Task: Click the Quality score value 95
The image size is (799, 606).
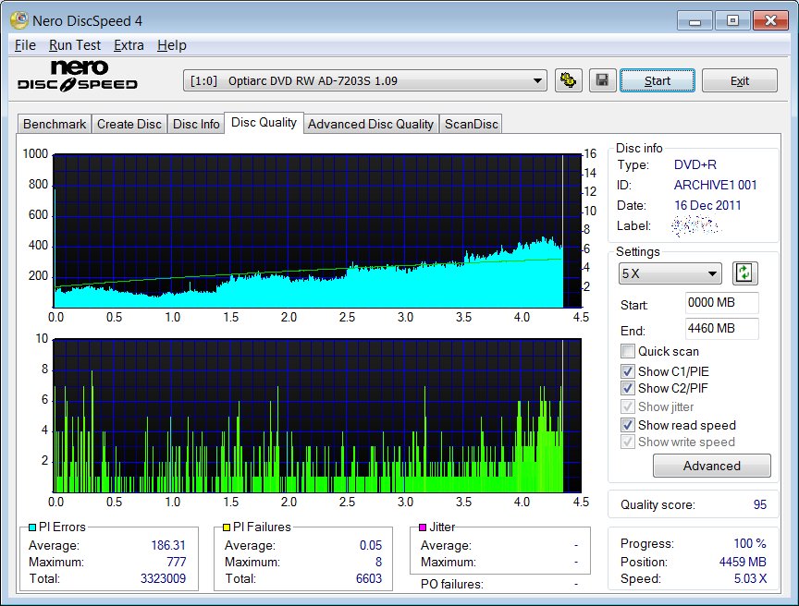Action: (760, 504)
